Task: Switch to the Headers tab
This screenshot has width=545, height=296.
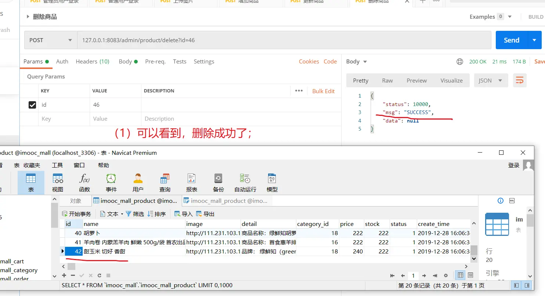Action: [x=93, y=62]
